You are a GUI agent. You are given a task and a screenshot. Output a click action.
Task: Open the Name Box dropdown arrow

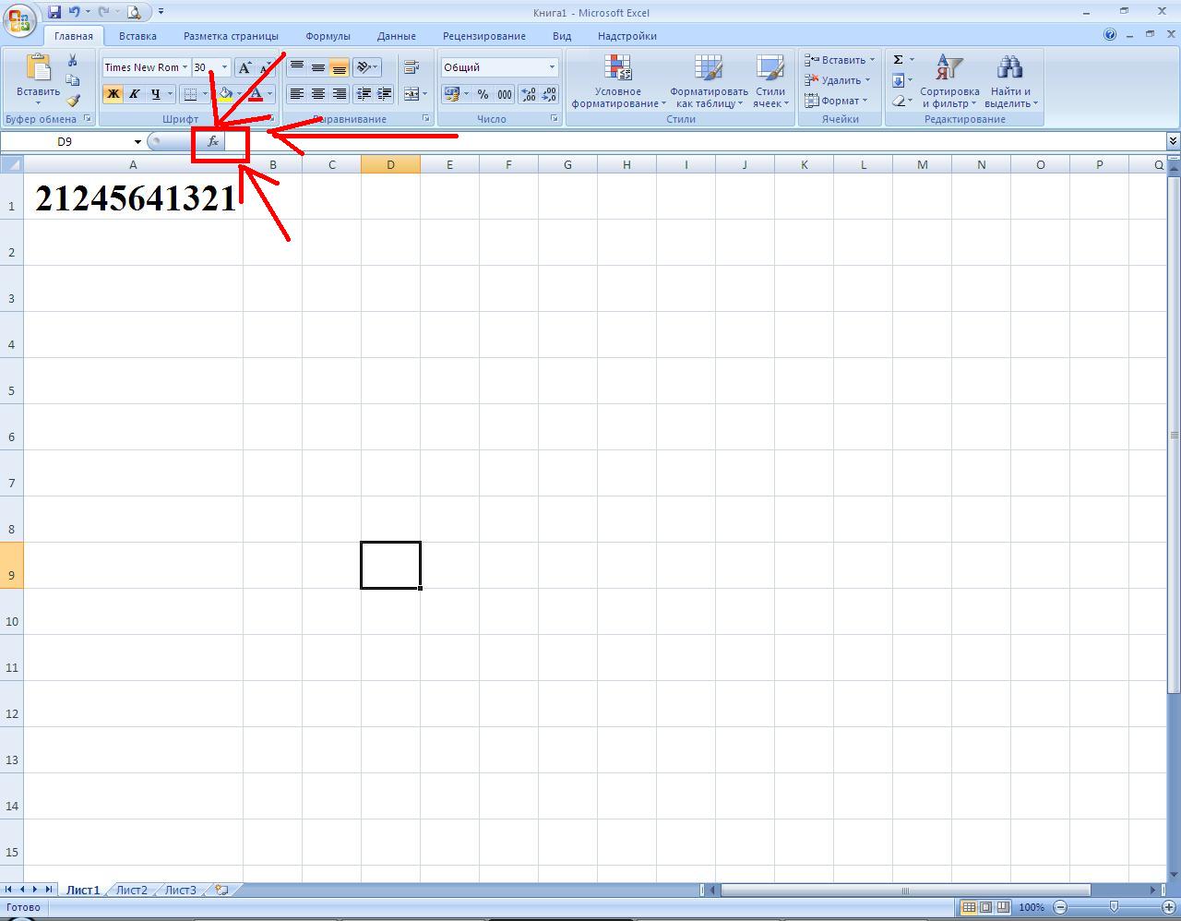137,141
